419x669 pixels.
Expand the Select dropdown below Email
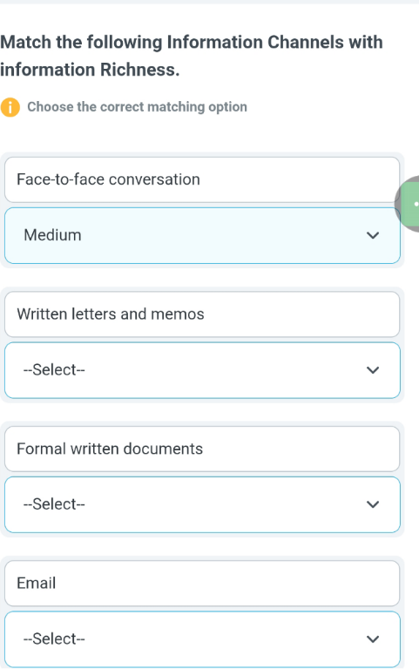(202, 639)
